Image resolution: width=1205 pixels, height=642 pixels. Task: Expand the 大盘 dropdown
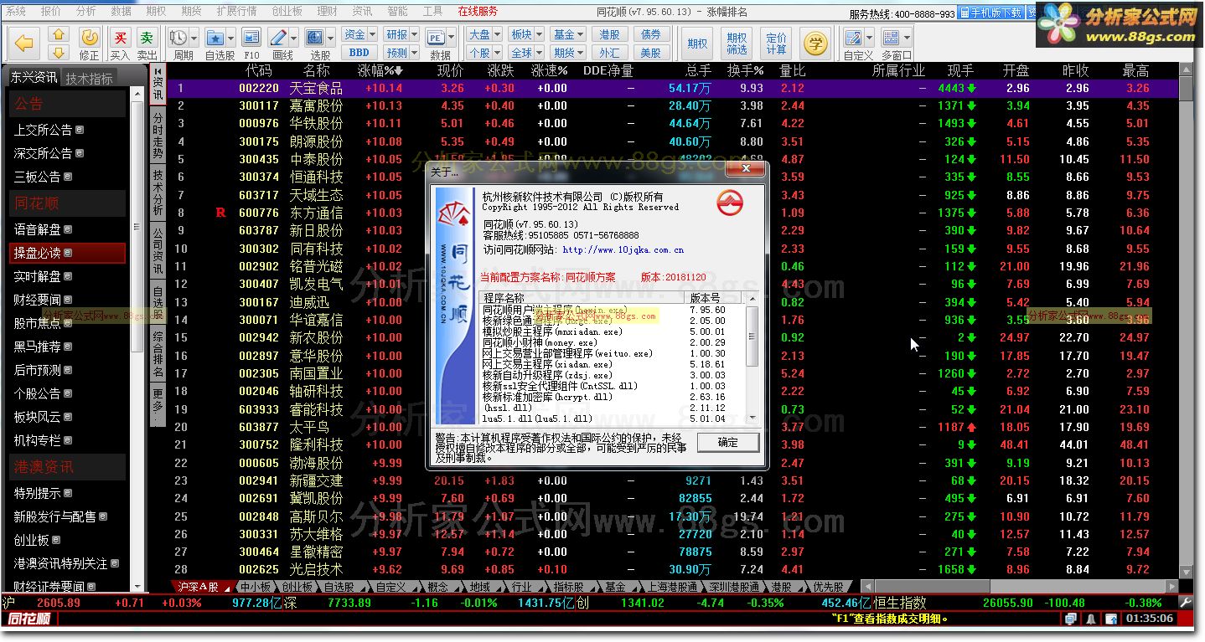click(497, 34)
